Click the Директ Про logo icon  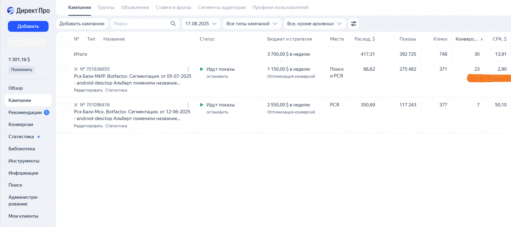pyautogui.click(x=11, y=11)
